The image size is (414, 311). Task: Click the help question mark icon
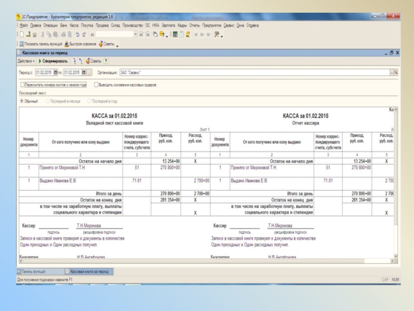pos(106,61)
